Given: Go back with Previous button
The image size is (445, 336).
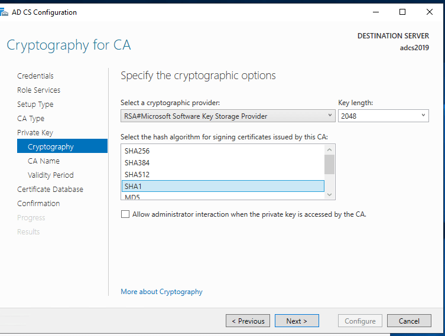Looking at the screenshot, I should (x=248, y=321).
